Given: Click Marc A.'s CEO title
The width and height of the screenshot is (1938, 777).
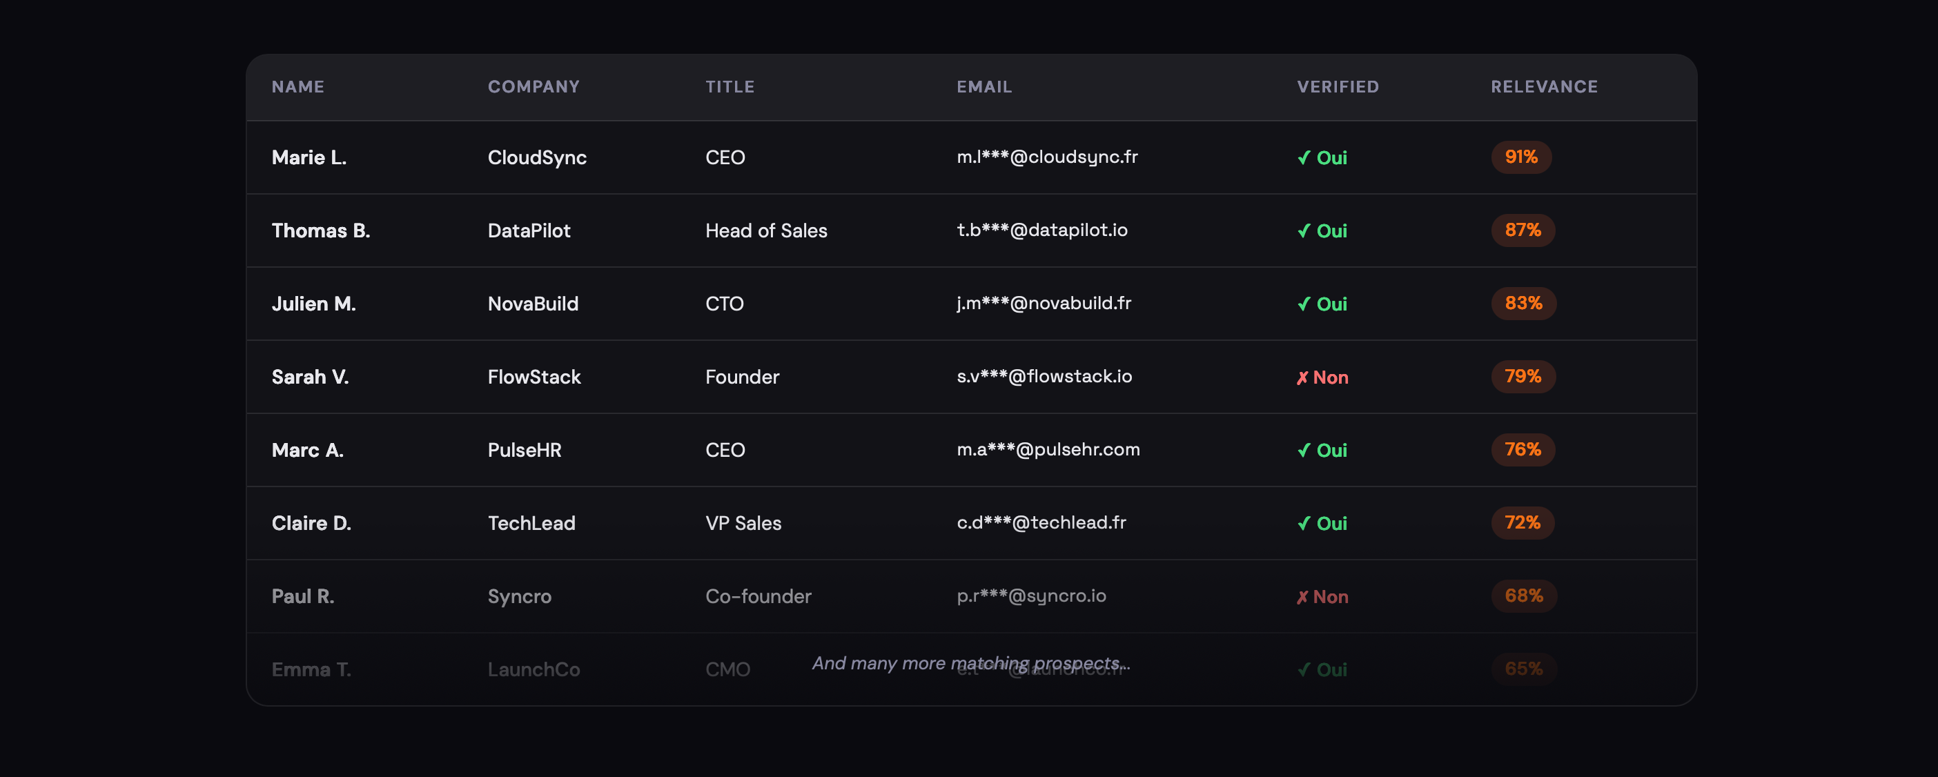Looking at the screenshot, I should [725, 450].
